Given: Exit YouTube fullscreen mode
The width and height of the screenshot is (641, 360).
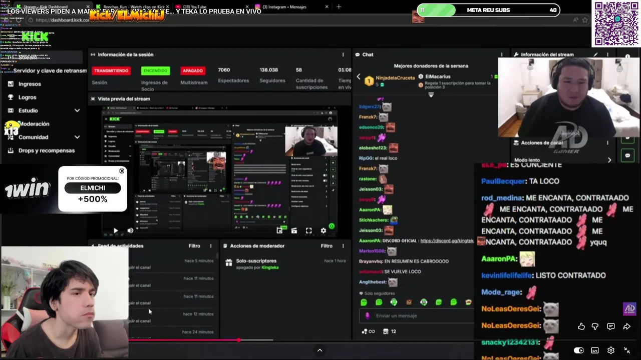Looking at the screenshot, I should pos(627,350).
